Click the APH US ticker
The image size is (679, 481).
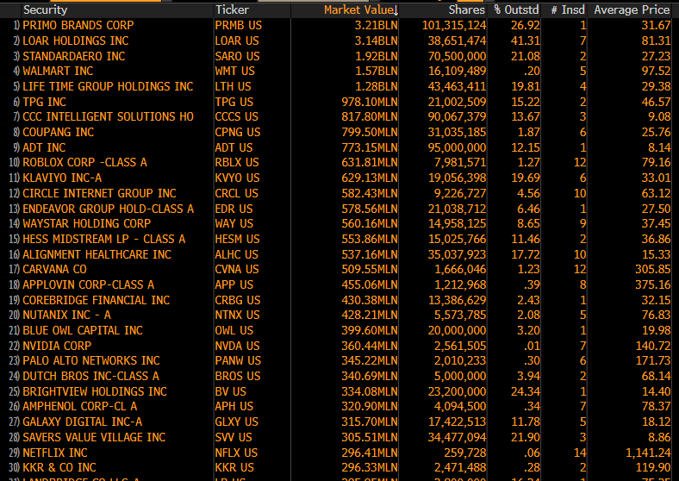pos(234,407)
